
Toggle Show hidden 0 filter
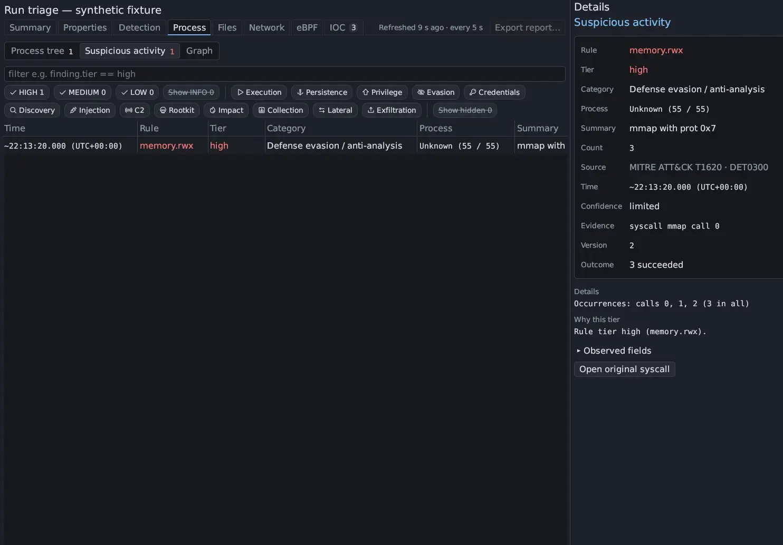click(465, 110)
